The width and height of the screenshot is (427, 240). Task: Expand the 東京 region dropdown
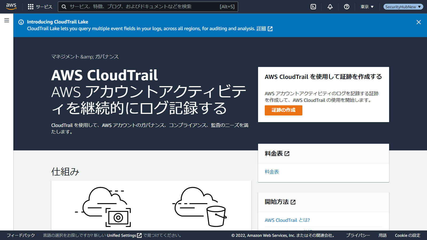tap(367, 7)
